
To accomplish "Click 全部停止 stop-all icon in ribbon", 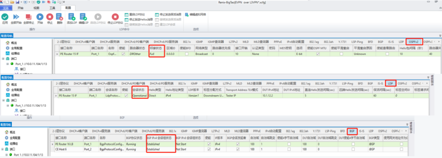I will coord(28,17).
